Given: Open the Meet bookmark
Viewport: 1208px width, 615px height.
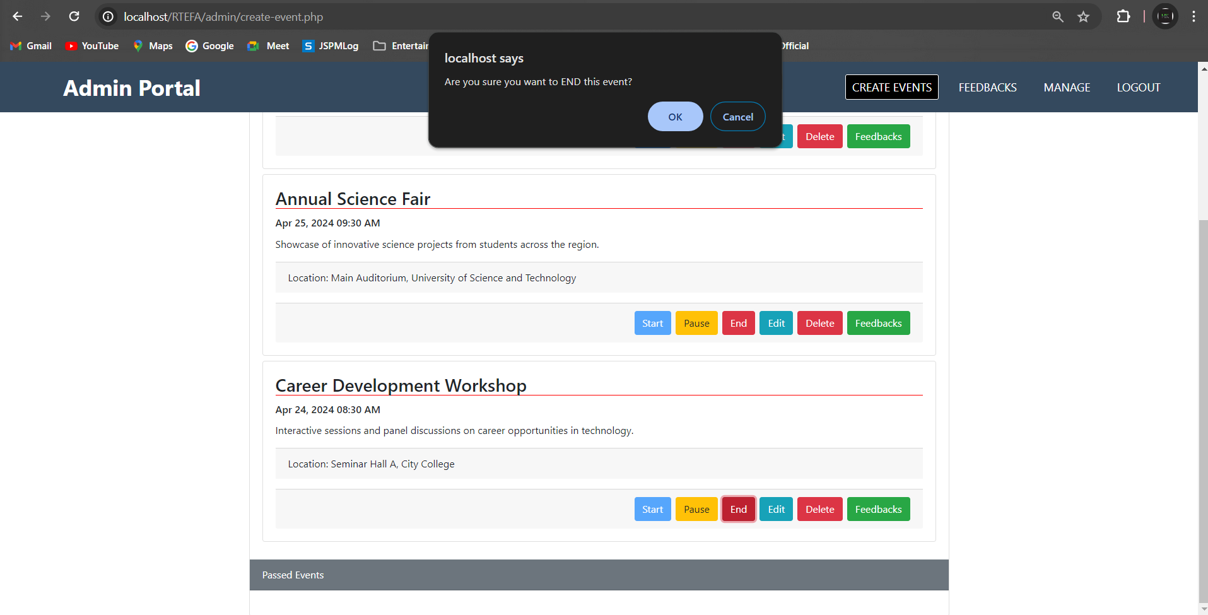Looking at the screenshot, I should [269, 46].
